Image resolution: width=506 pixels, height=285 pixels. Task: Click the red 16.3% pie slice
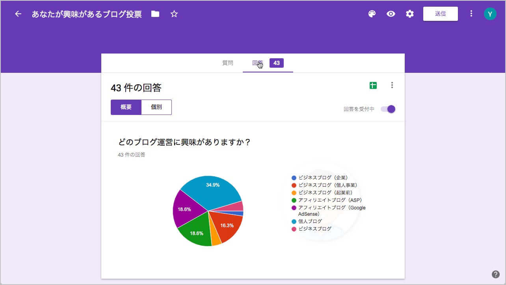point(227,226)
